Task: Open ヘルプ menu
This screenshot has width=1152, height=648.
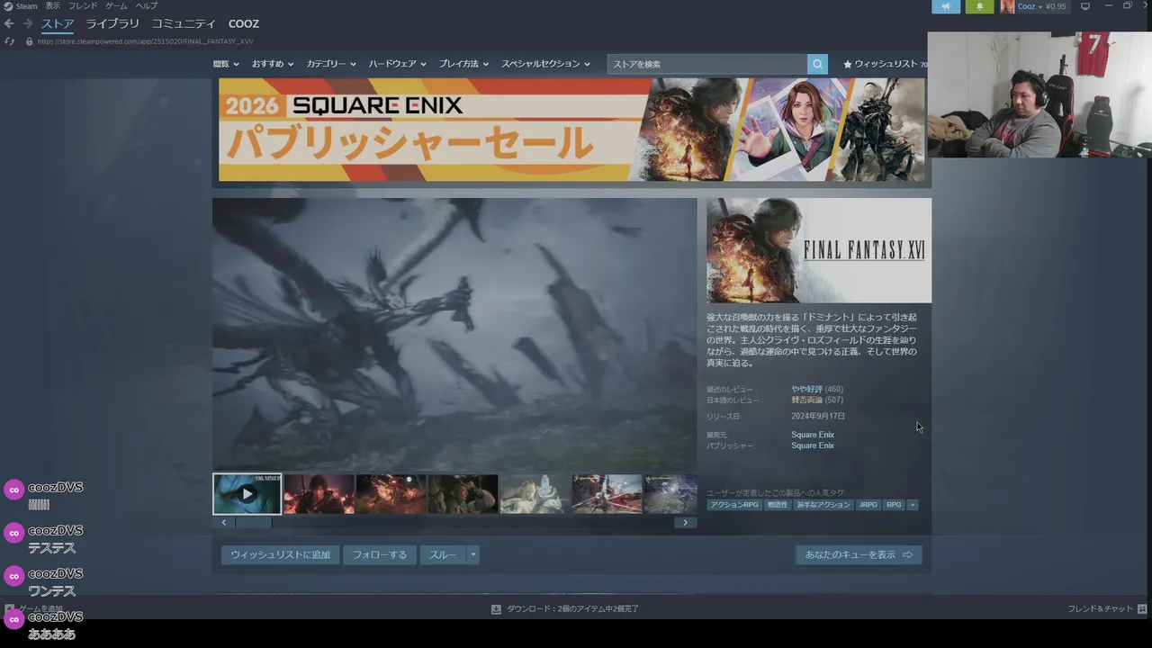Action: click(x=146, y=6)
